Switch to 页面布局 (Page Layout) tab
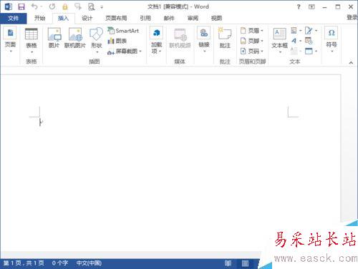Screen dimensions: 358x269 116,18
